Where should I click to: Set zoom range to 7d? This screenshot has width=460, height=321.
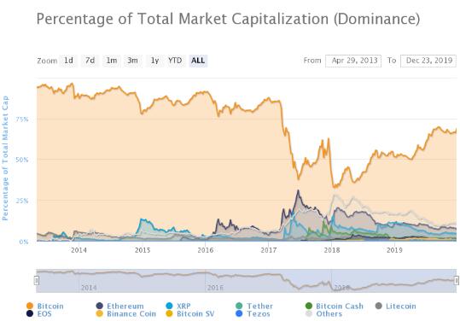pos(90,61)
